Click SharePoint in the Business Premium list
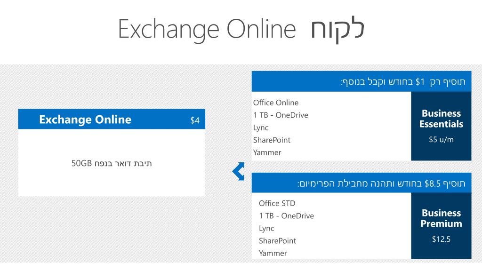 point(277,241)
